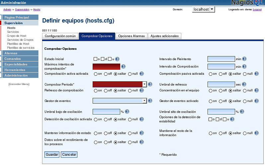Screen dimensions: 265x165
Task: Click the Logout link
Action: pyautogui.click(x=257, y=10)
